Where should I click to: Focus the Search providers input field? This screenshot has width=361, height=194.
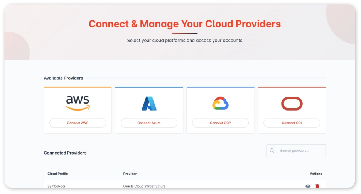(x=296, y=151)
